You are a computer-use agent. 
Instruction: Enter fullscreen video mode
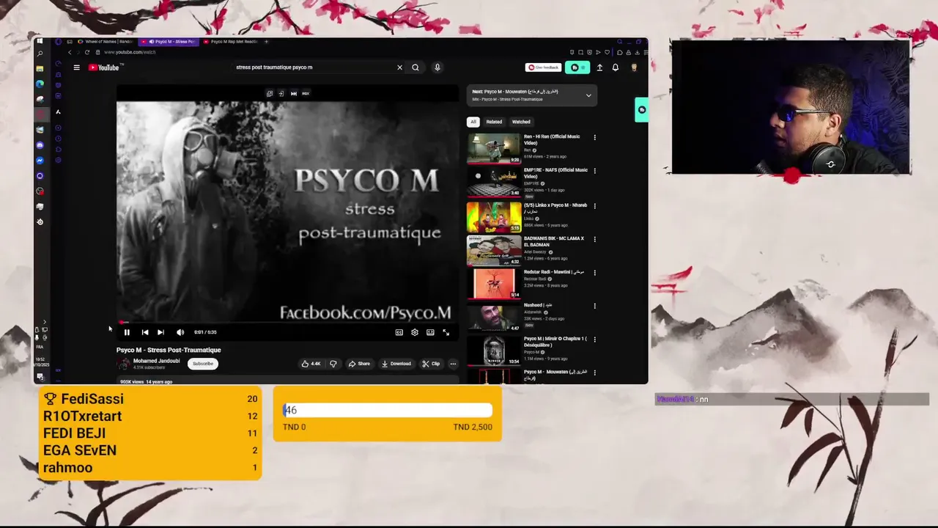pyautogui.click(x=446, y=332)
